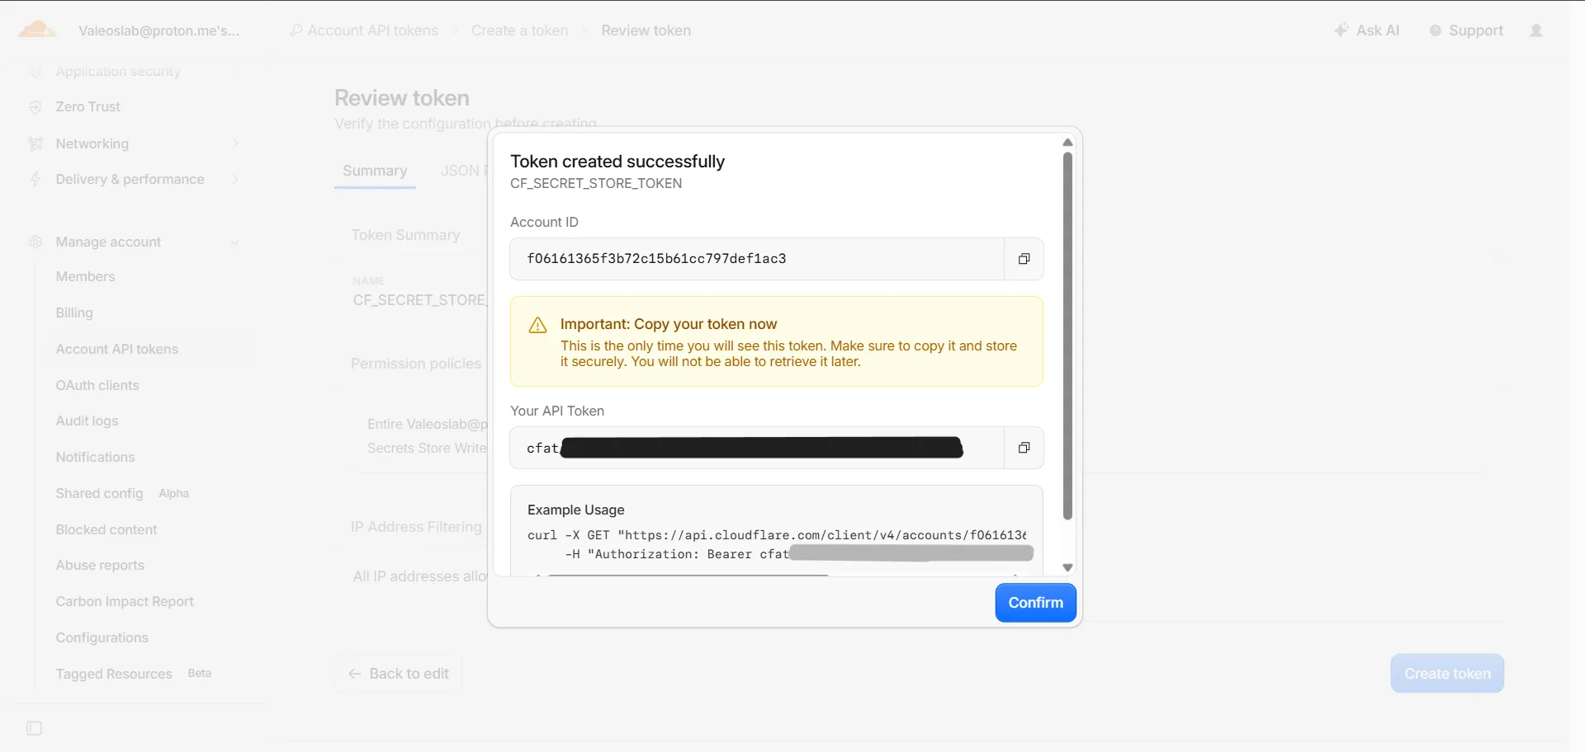Click the key icon beside Account API tokens
Image resolution: width=1585 pixels, height=752 pixels.
click(296, 31)
